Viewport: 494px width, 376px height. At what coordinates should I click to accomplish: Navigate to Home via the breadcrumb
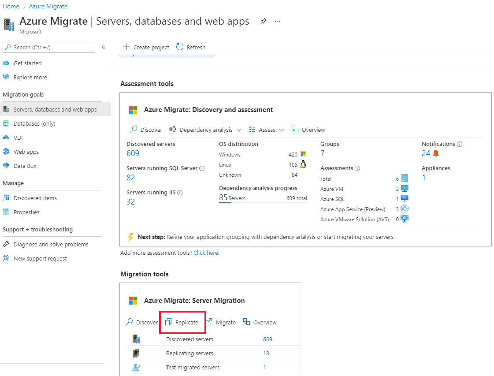11,6
